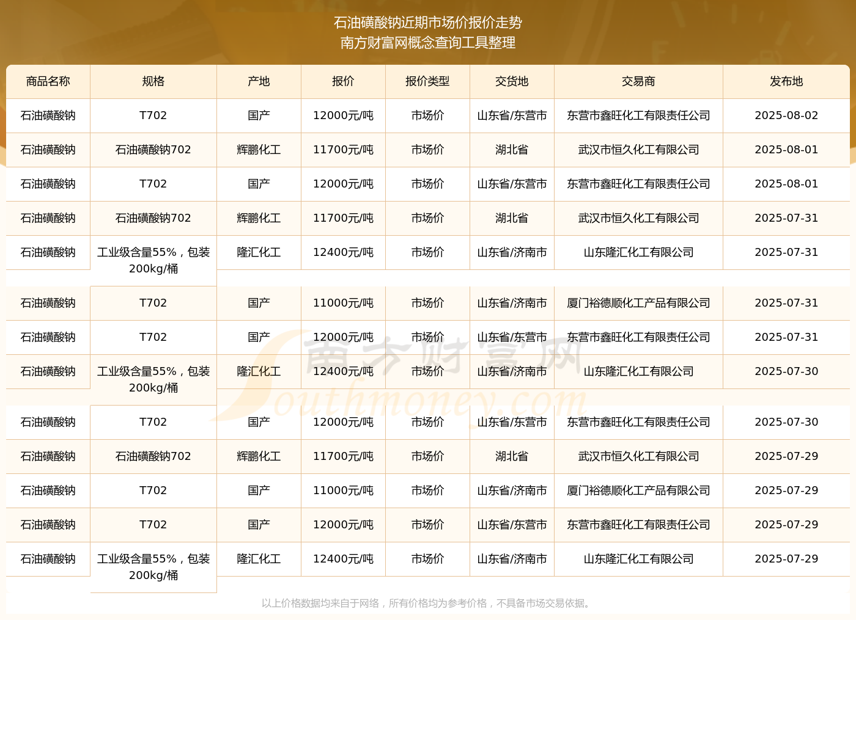
Task: Select 2025-07-31 date beside 东营市鑫旺化工有限责任公司
Action: [786, 337]
